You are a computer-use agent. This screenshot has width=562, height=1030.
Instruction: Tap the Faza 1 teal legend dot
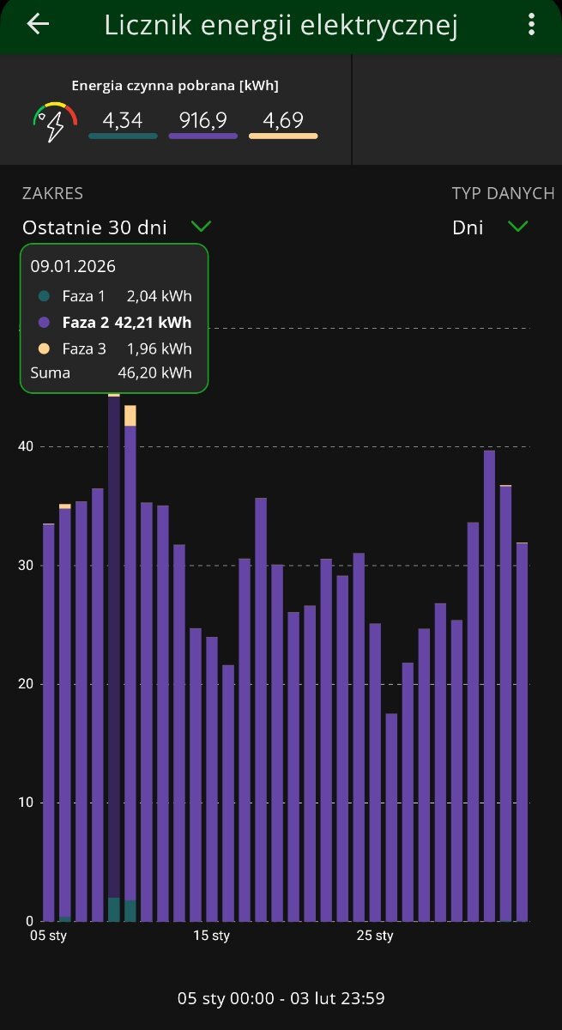[45, 297]
